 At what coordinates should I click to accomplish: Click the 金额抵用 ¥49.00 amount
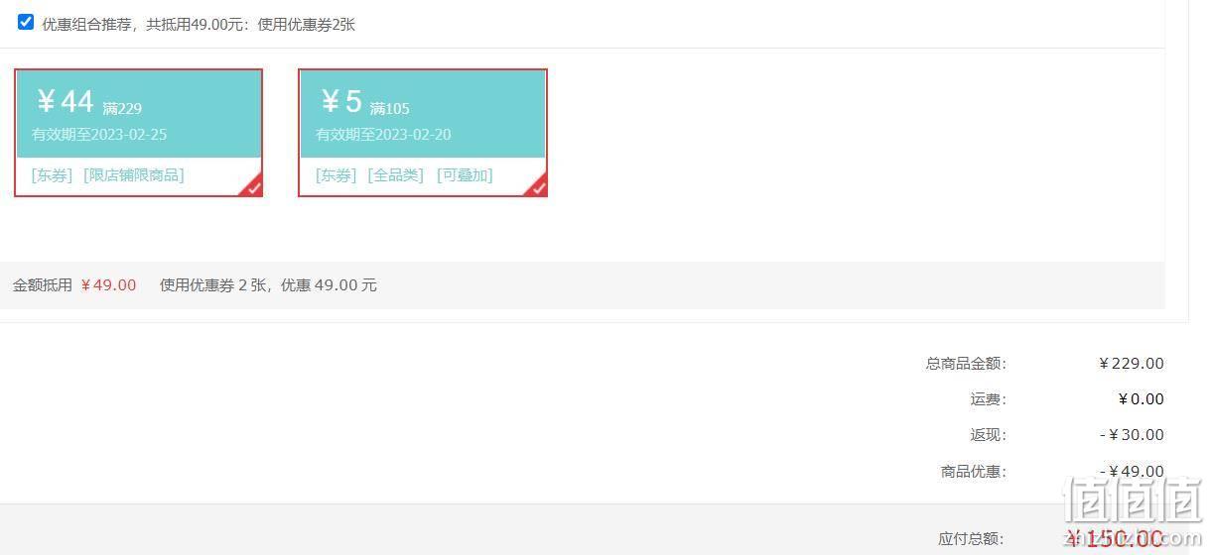click(108, 285)
